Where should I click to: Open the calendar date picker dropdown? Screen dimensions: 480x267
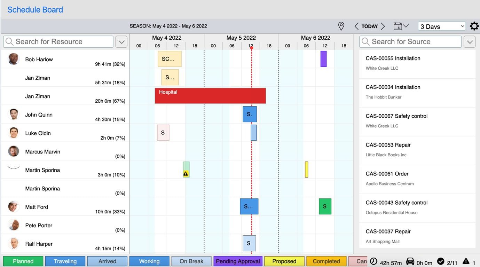(401, 26)
